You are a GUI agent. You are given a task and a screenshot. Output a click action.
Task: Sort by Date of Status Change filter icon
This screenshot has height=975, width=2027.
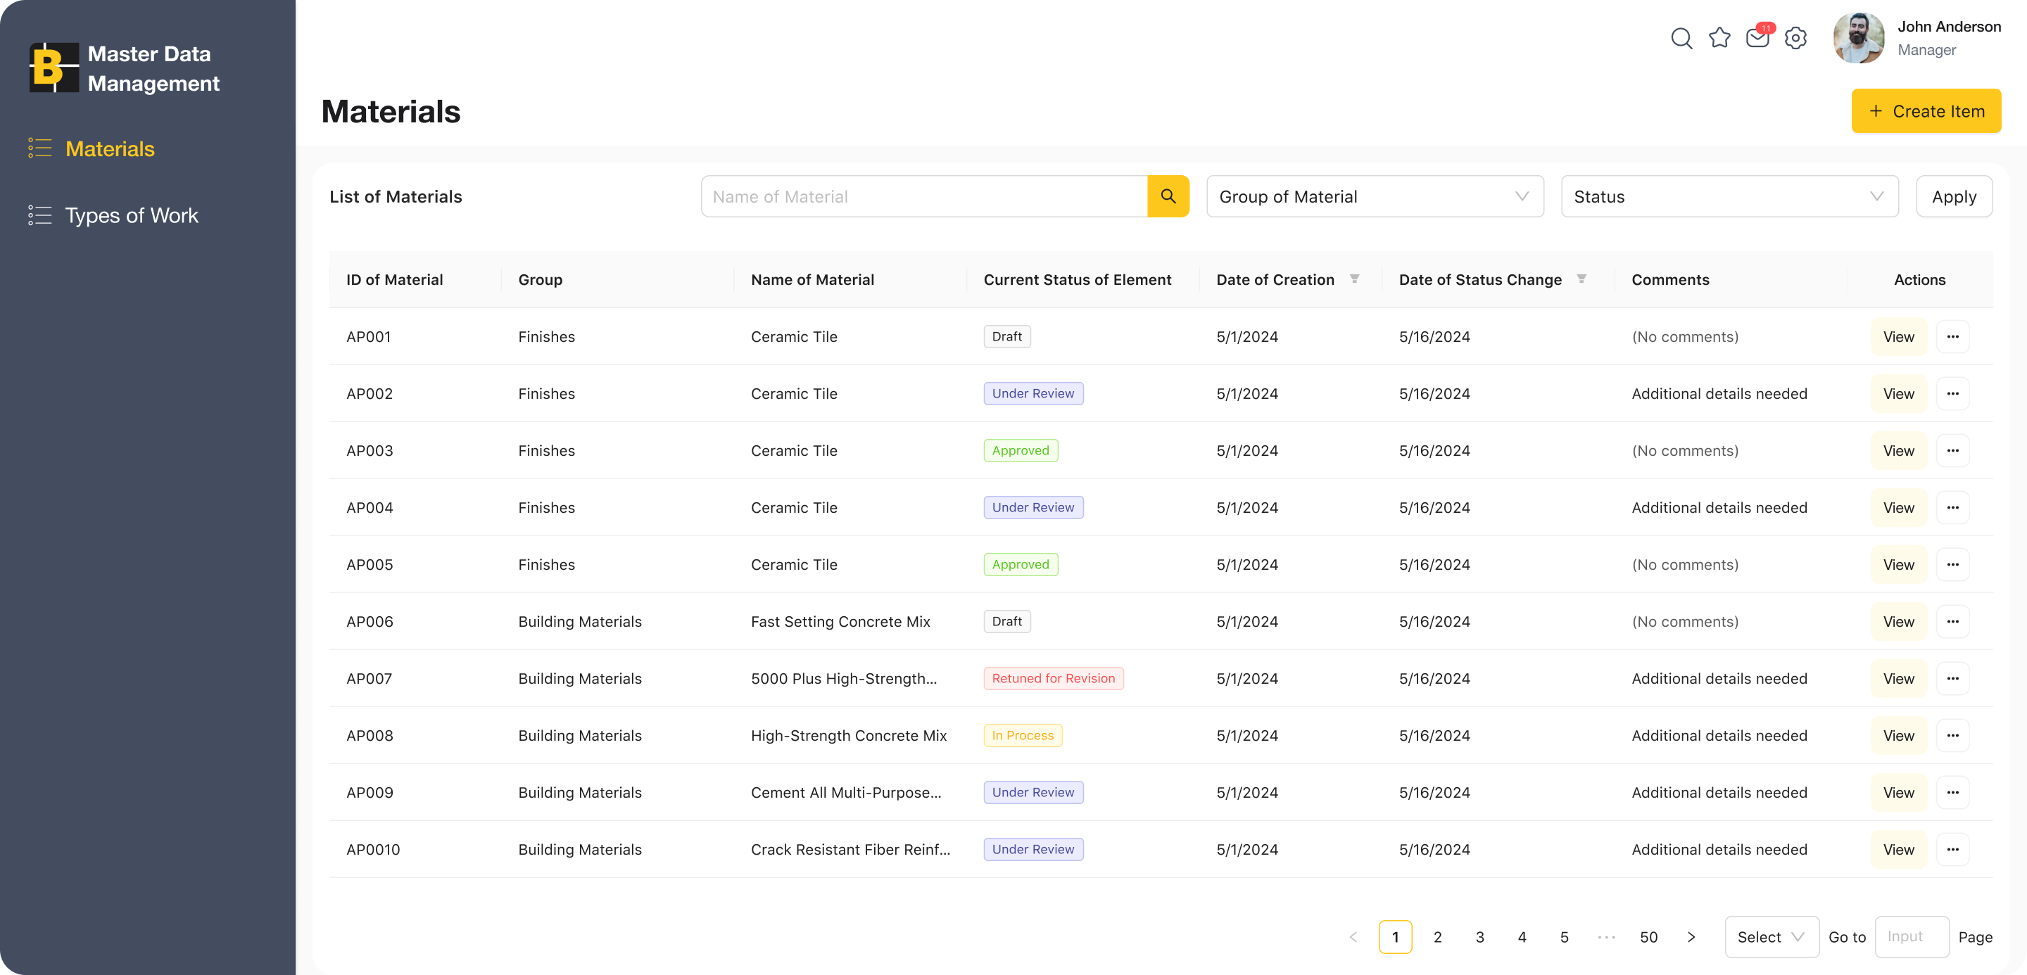coord(1581,279)
